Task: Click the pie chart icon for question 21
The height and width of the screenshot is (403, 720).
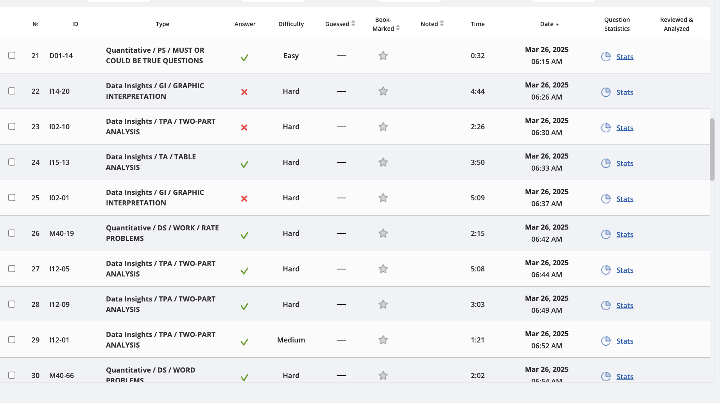Action: [606, 56]
